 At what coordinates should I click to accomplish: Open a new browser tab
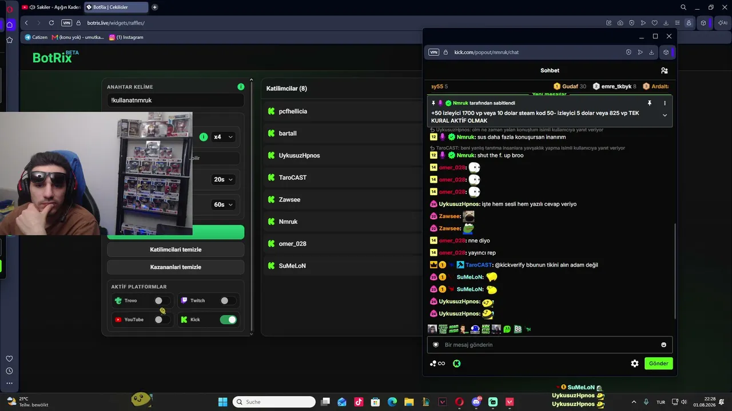[x=154, y=7]
